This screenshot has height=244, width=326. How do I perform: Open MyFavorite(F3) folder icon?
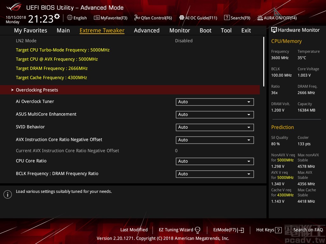click(97, 18)
